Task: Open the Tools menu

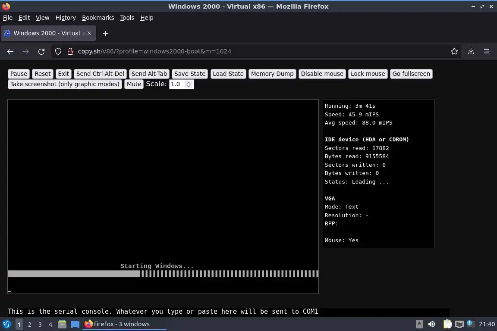Action: [127, 18]
